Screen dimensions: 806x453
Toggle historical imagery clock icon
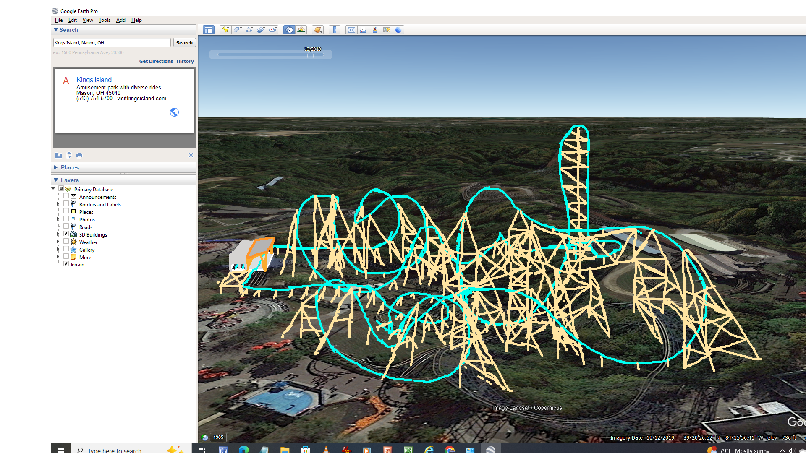point(289,30)
